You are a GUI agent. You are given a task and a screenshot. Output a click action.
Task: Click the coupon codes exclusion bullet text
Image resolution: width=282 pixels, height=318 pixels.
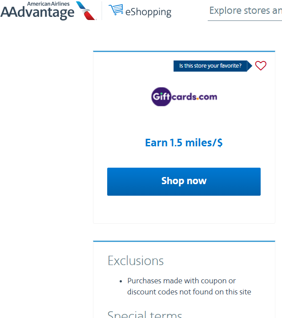[181, 281]
